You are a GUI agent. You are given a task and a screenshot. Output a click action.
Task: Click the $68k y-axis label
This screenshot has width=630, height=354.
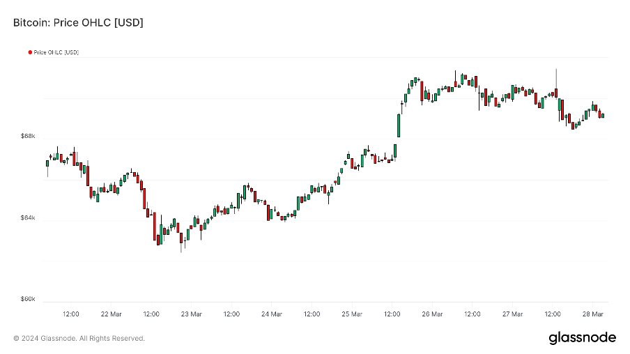(27, 137)
